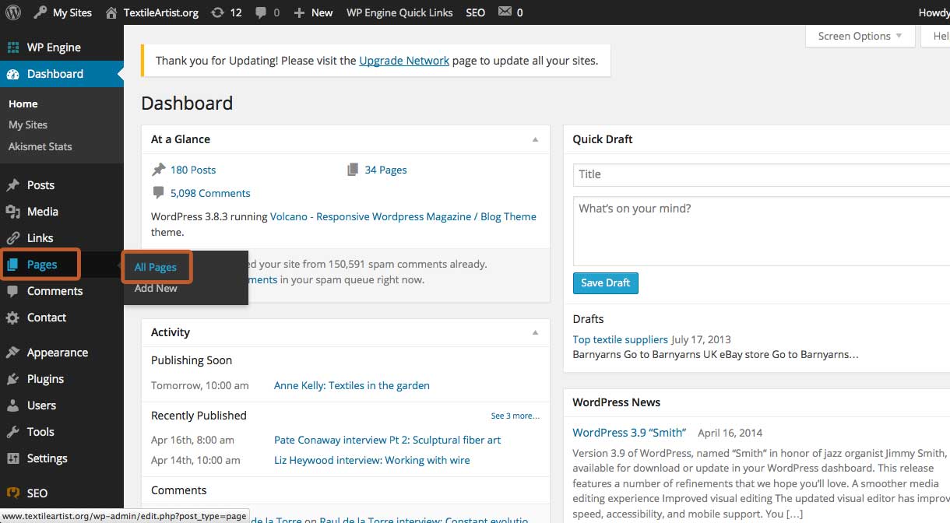Expand the Screen Options dropdown
Image resolution: width=950 pixels, height=523 pixels.
(860, 36)
